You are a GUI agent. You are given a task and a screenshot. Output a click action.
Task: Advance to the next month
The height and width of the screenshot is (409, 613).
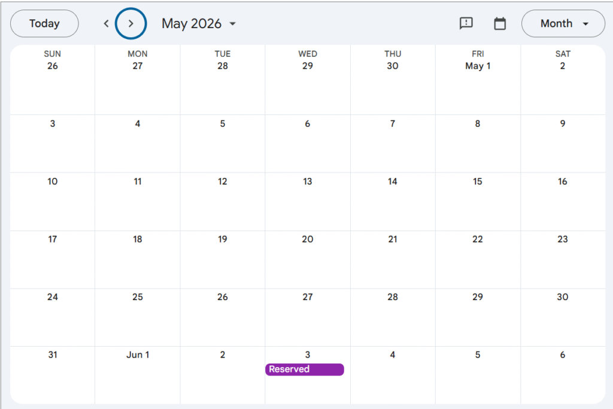pyautogui.click(x=131, y=24)
